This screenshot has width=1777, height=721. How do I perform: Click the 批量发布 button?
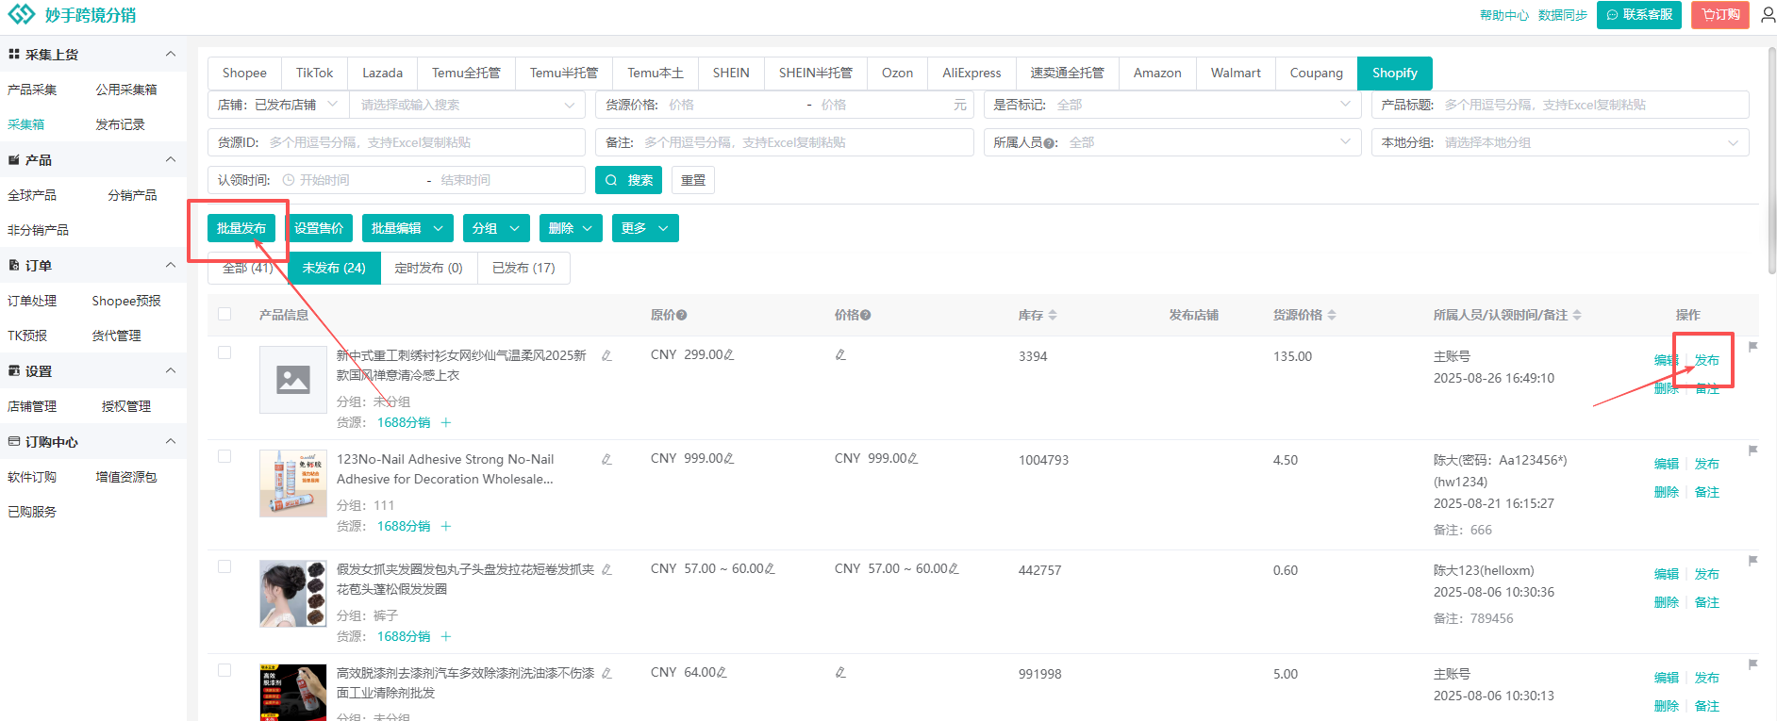coord(241,228)
